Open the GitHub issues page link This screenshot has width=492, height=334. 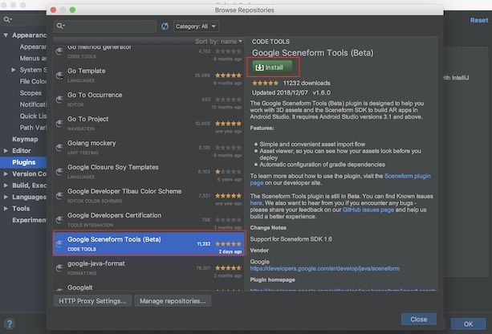pos(368,210)
